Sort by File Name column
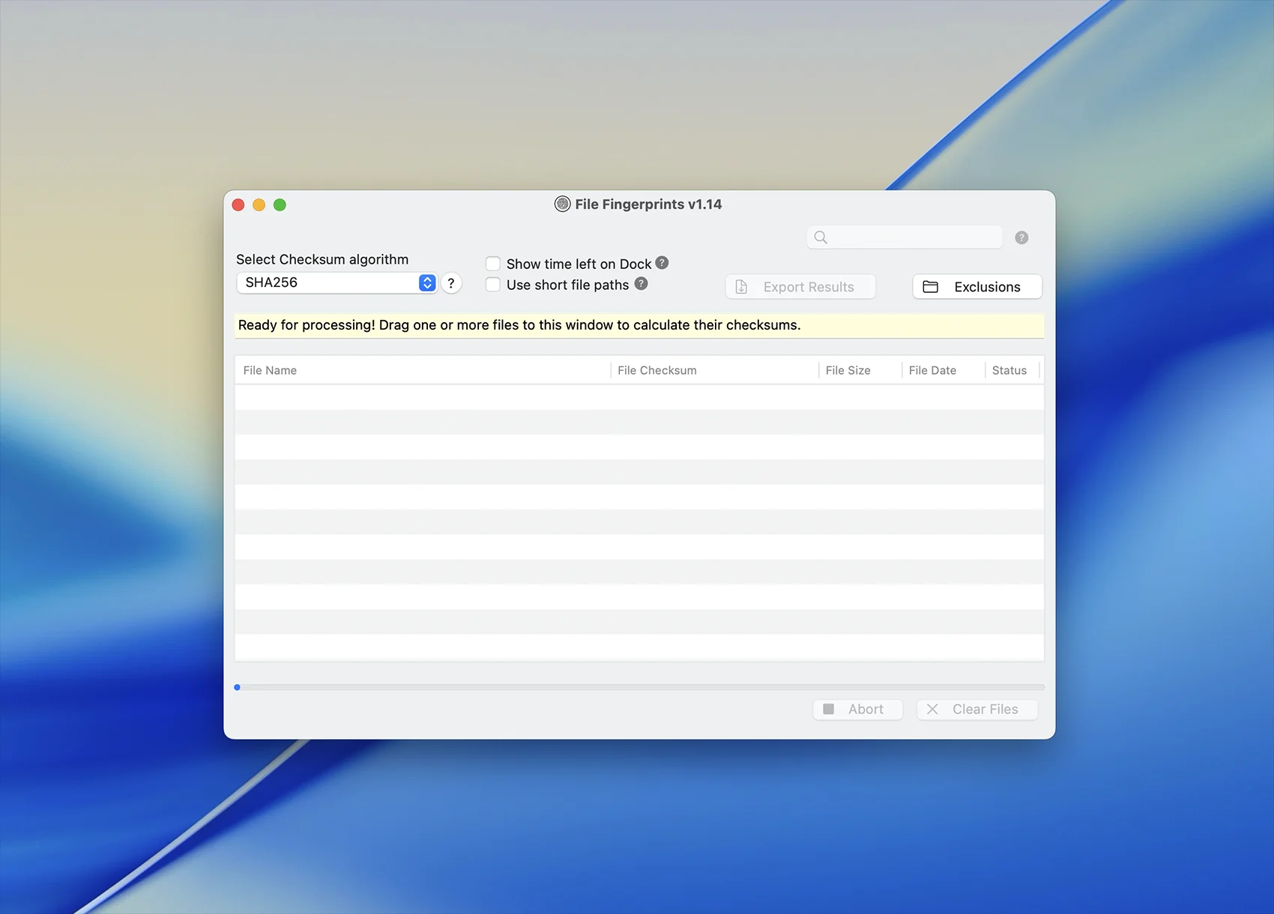The width and height of the screenshot is (1274, 914). pos(423,370)
